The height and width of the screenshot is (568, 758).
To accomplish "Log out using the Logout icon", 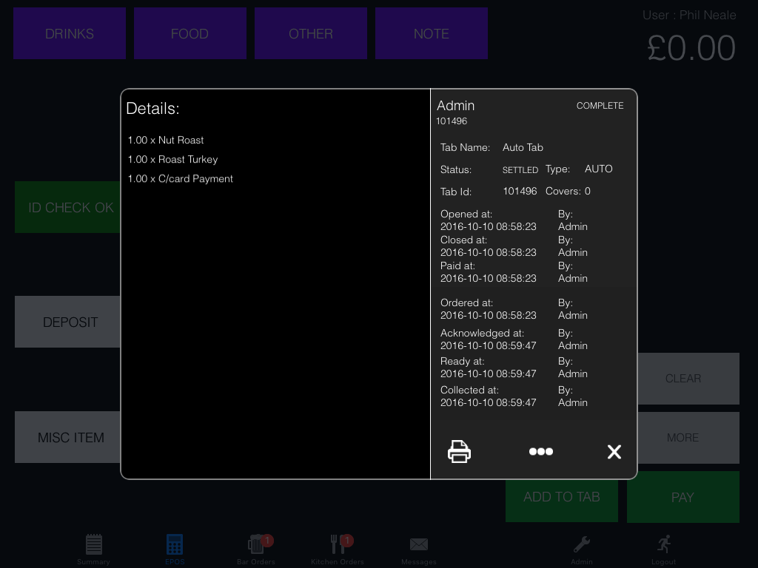I will click(663, 548).
